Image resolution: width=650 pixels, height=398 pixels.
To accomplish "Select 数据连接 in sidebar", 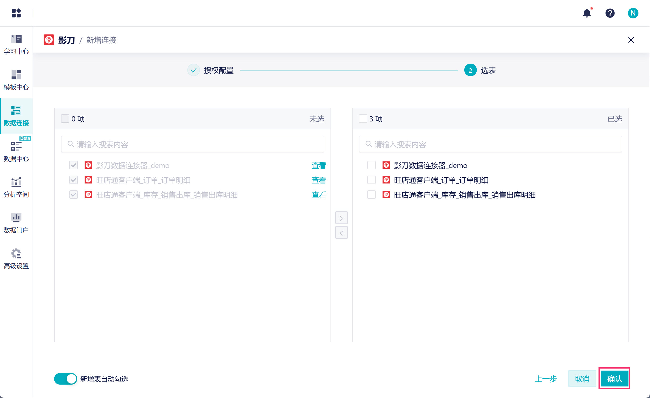I will tap(16, 116).
